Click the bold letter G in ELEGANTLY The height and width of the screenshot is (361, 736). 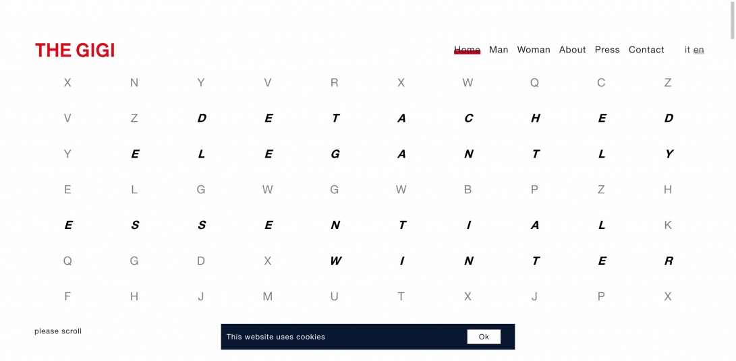click(335, 154)
